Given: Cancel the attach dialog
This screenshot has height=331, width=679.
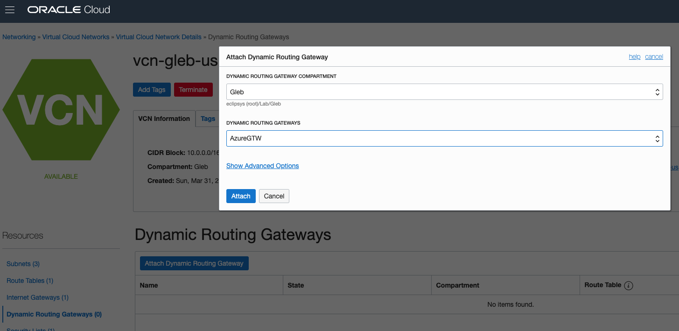Looking at the screenshot, I should point(274,196).
